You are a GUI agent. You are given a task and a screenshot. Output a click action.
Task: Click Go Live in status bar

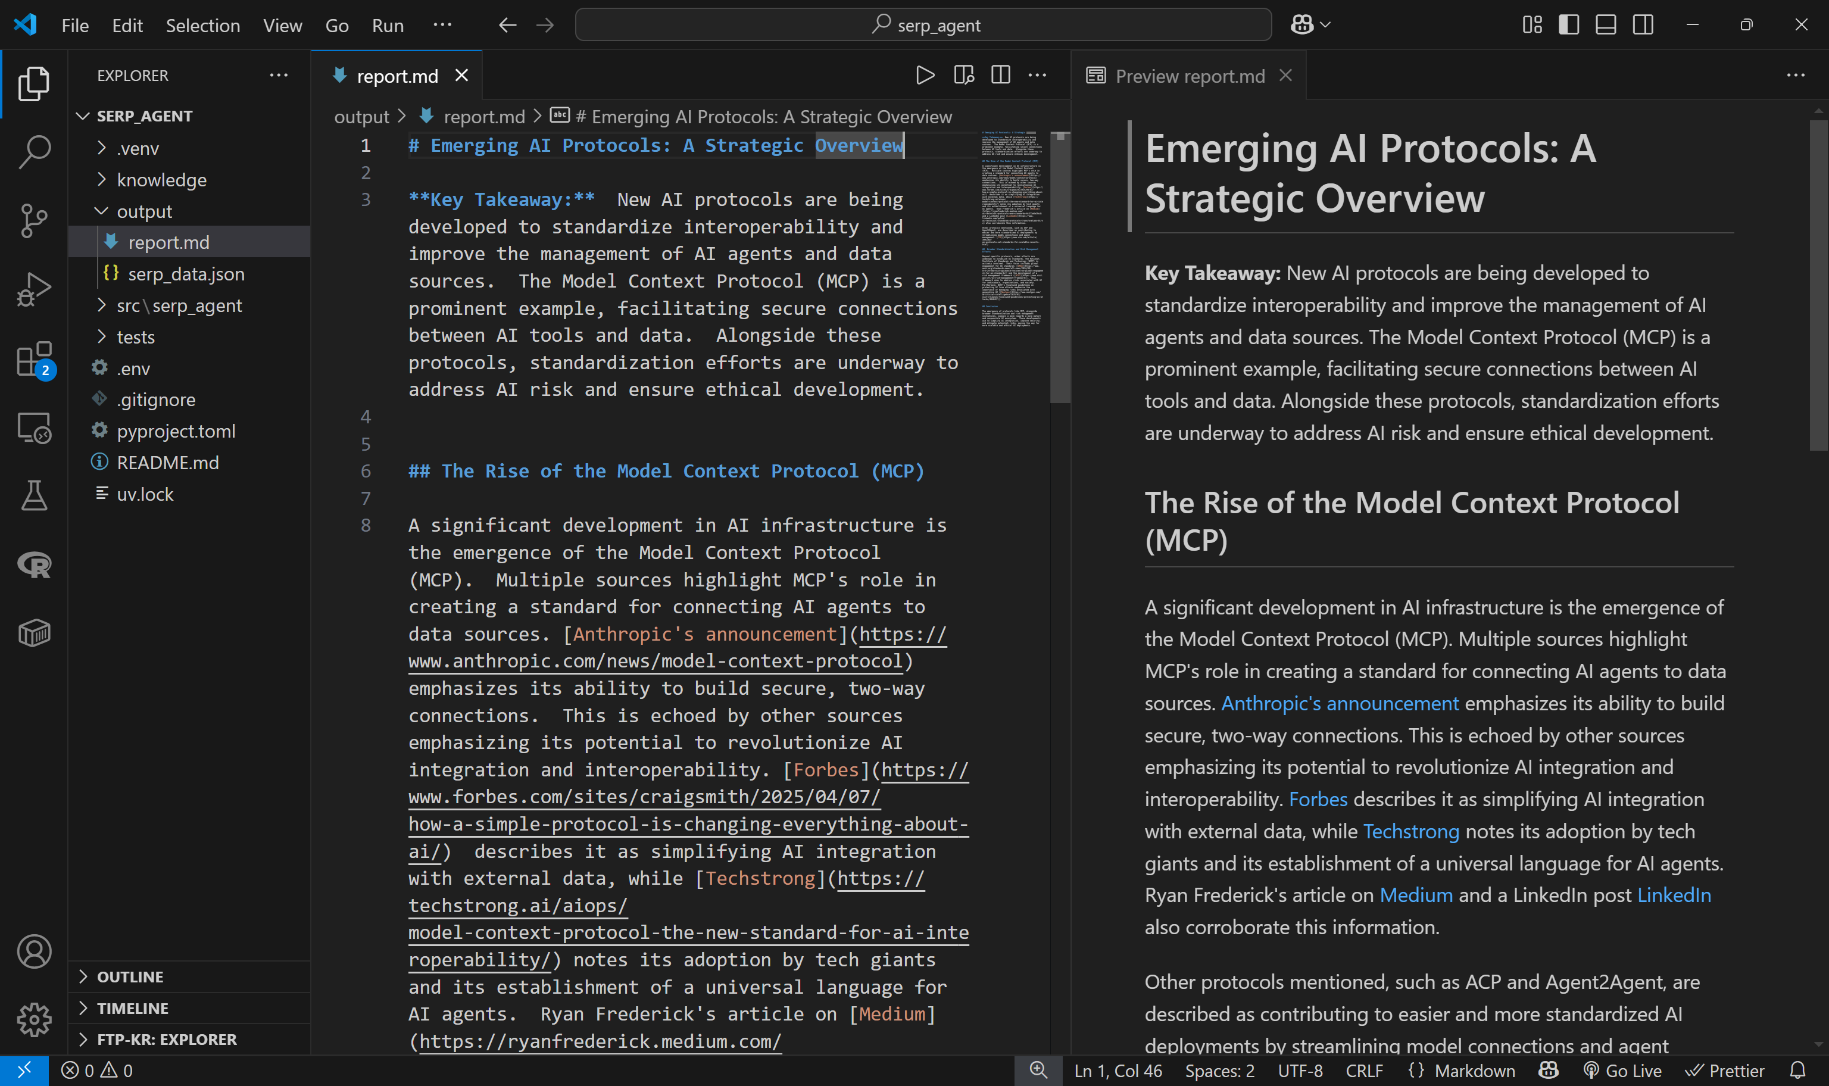point(1624,1071)
